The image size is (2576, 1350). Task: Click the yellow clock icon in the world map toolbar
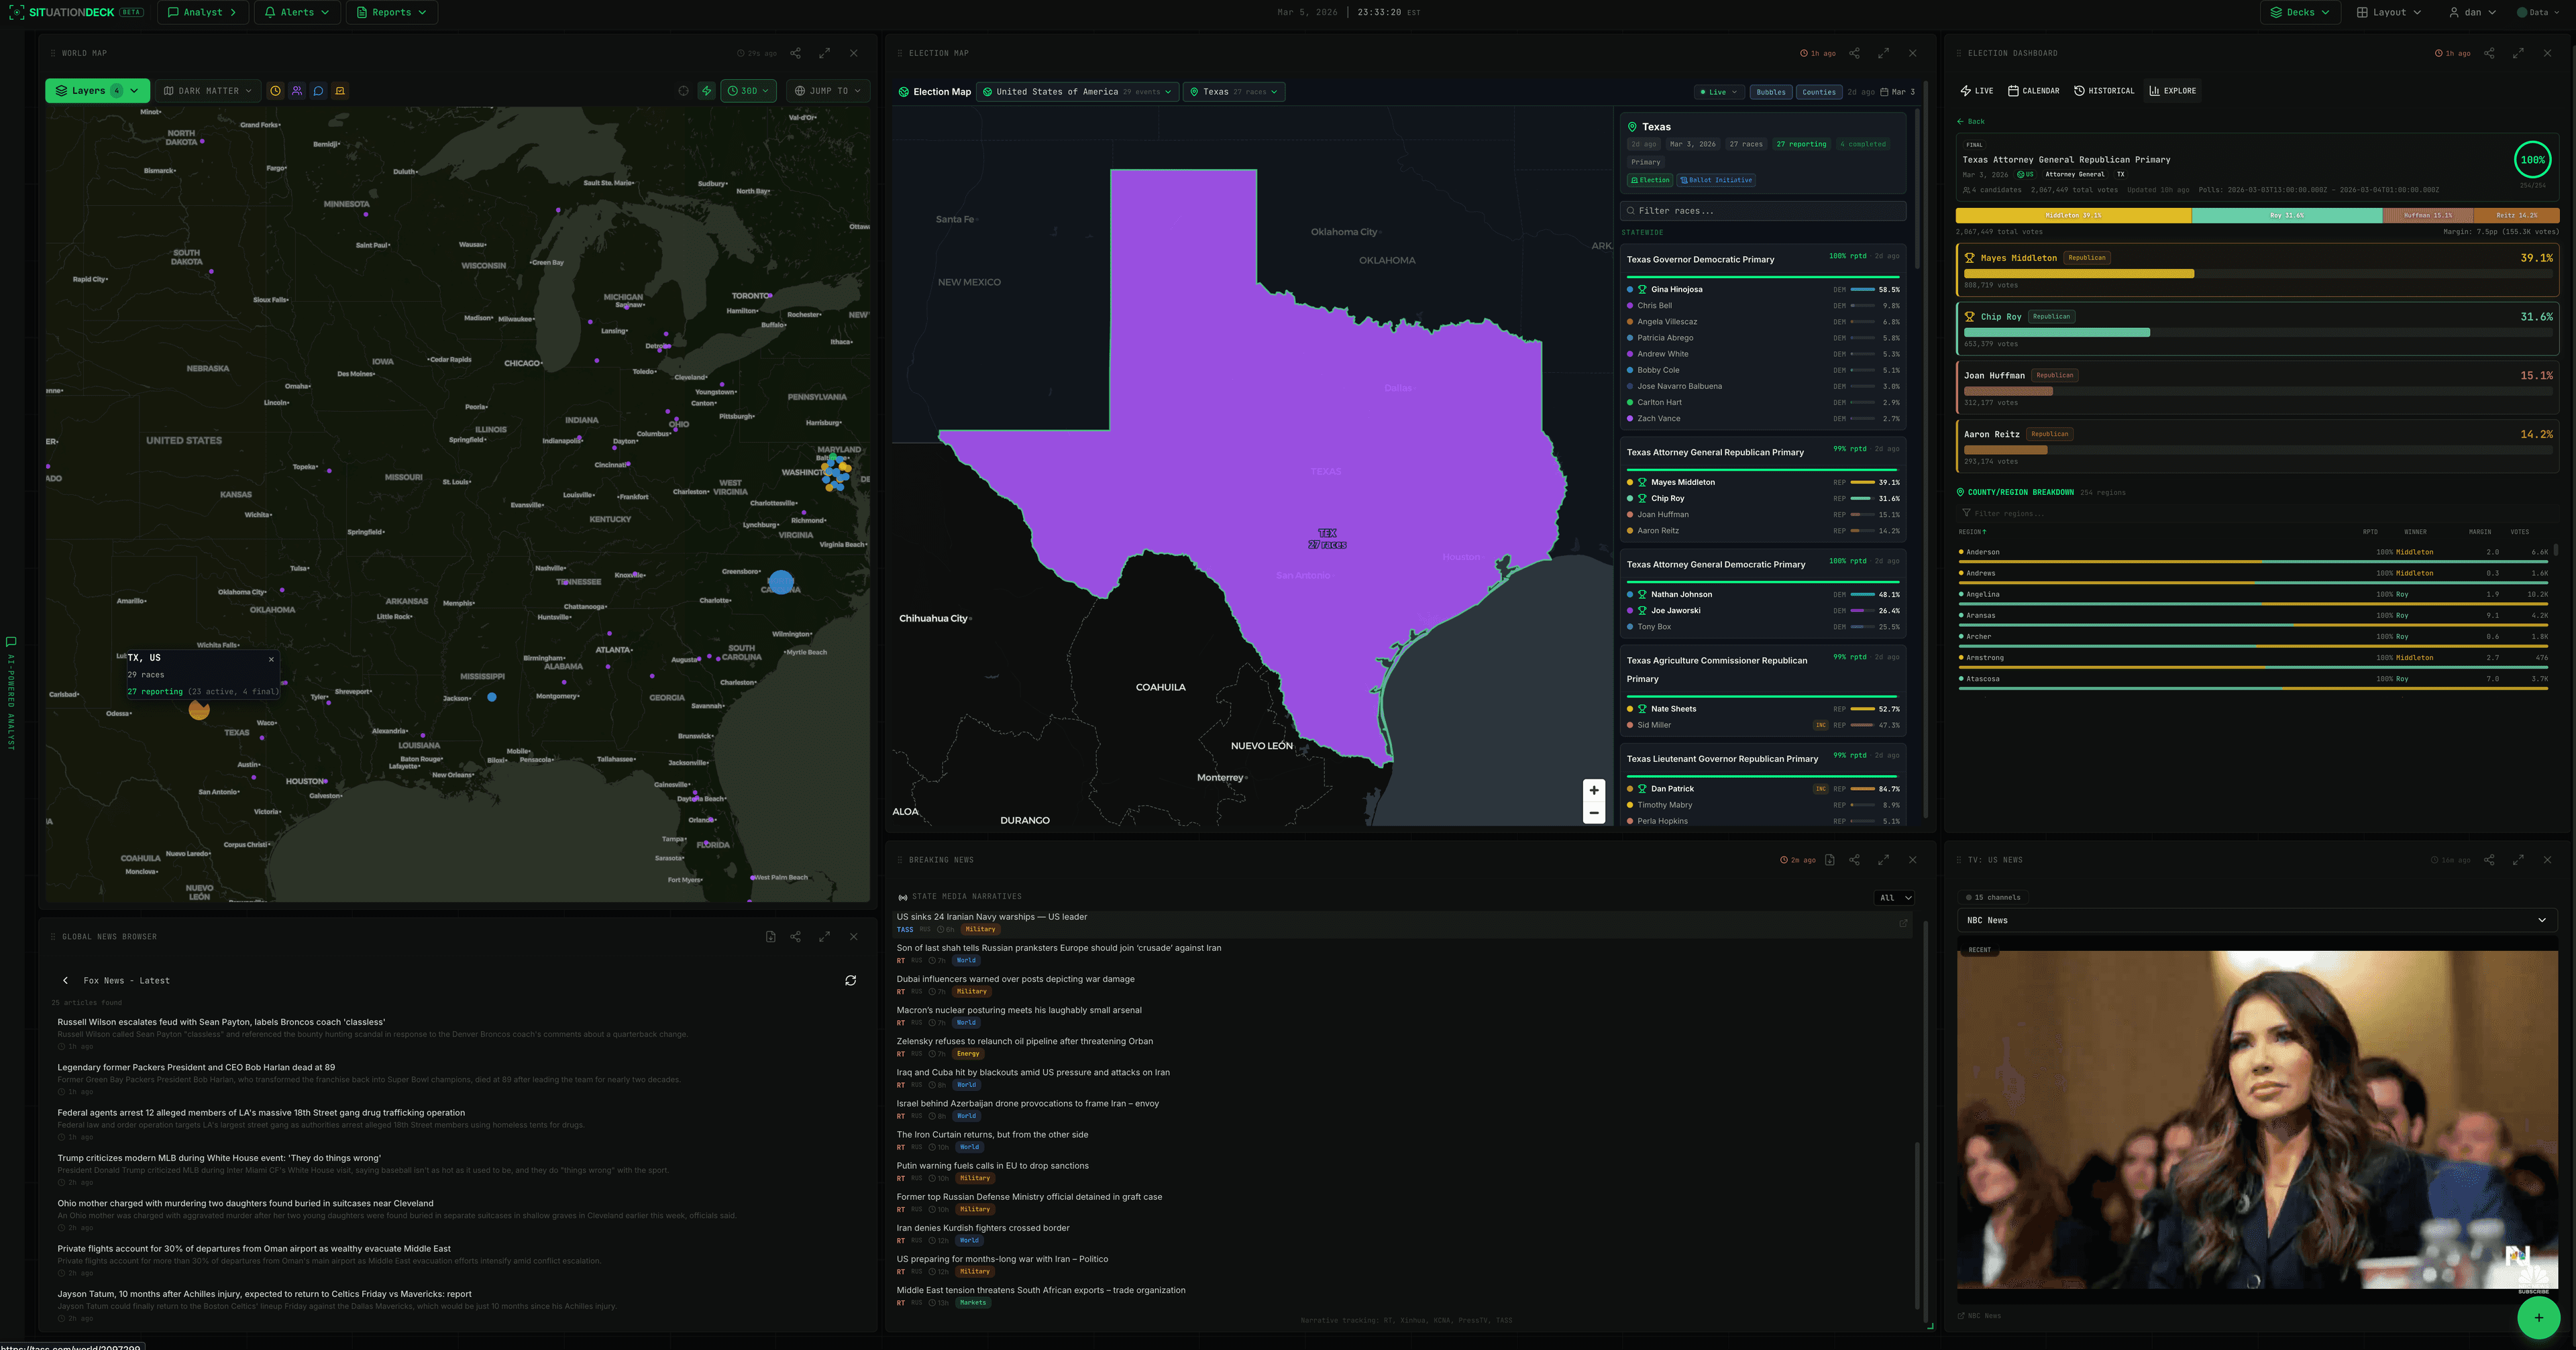pos(275,90)
